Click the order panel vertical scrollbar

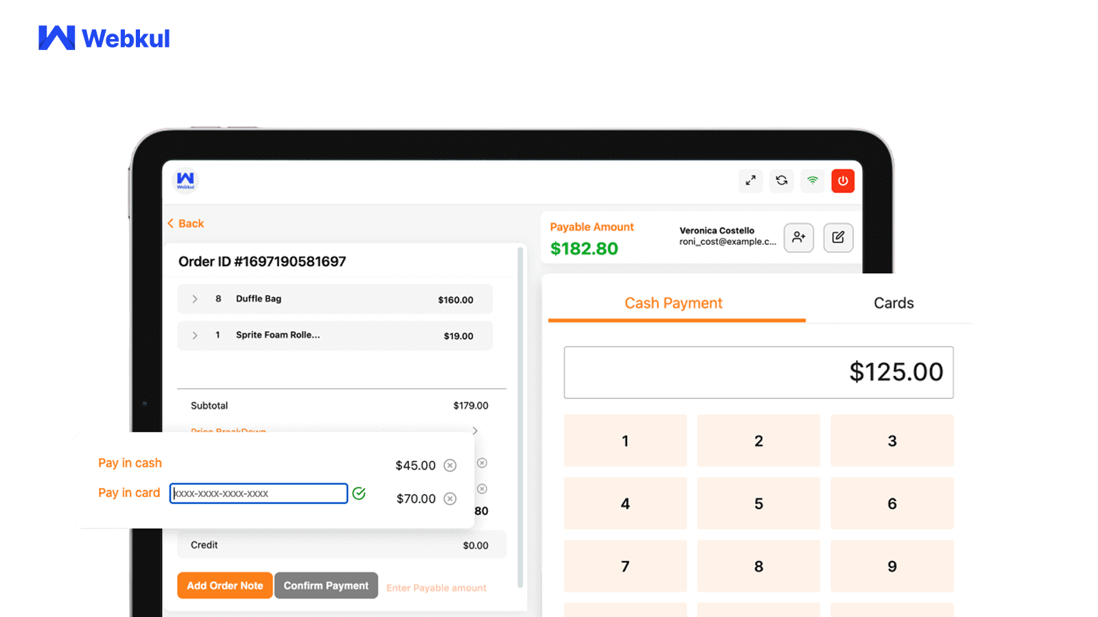pos(520,417)
